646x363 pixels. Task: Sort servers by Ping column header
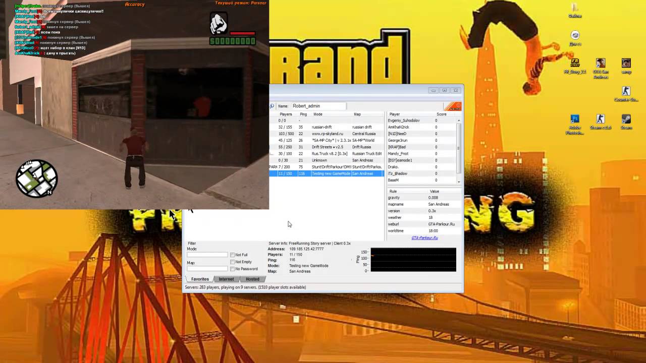pyautogui.click(x=304, y=114)
